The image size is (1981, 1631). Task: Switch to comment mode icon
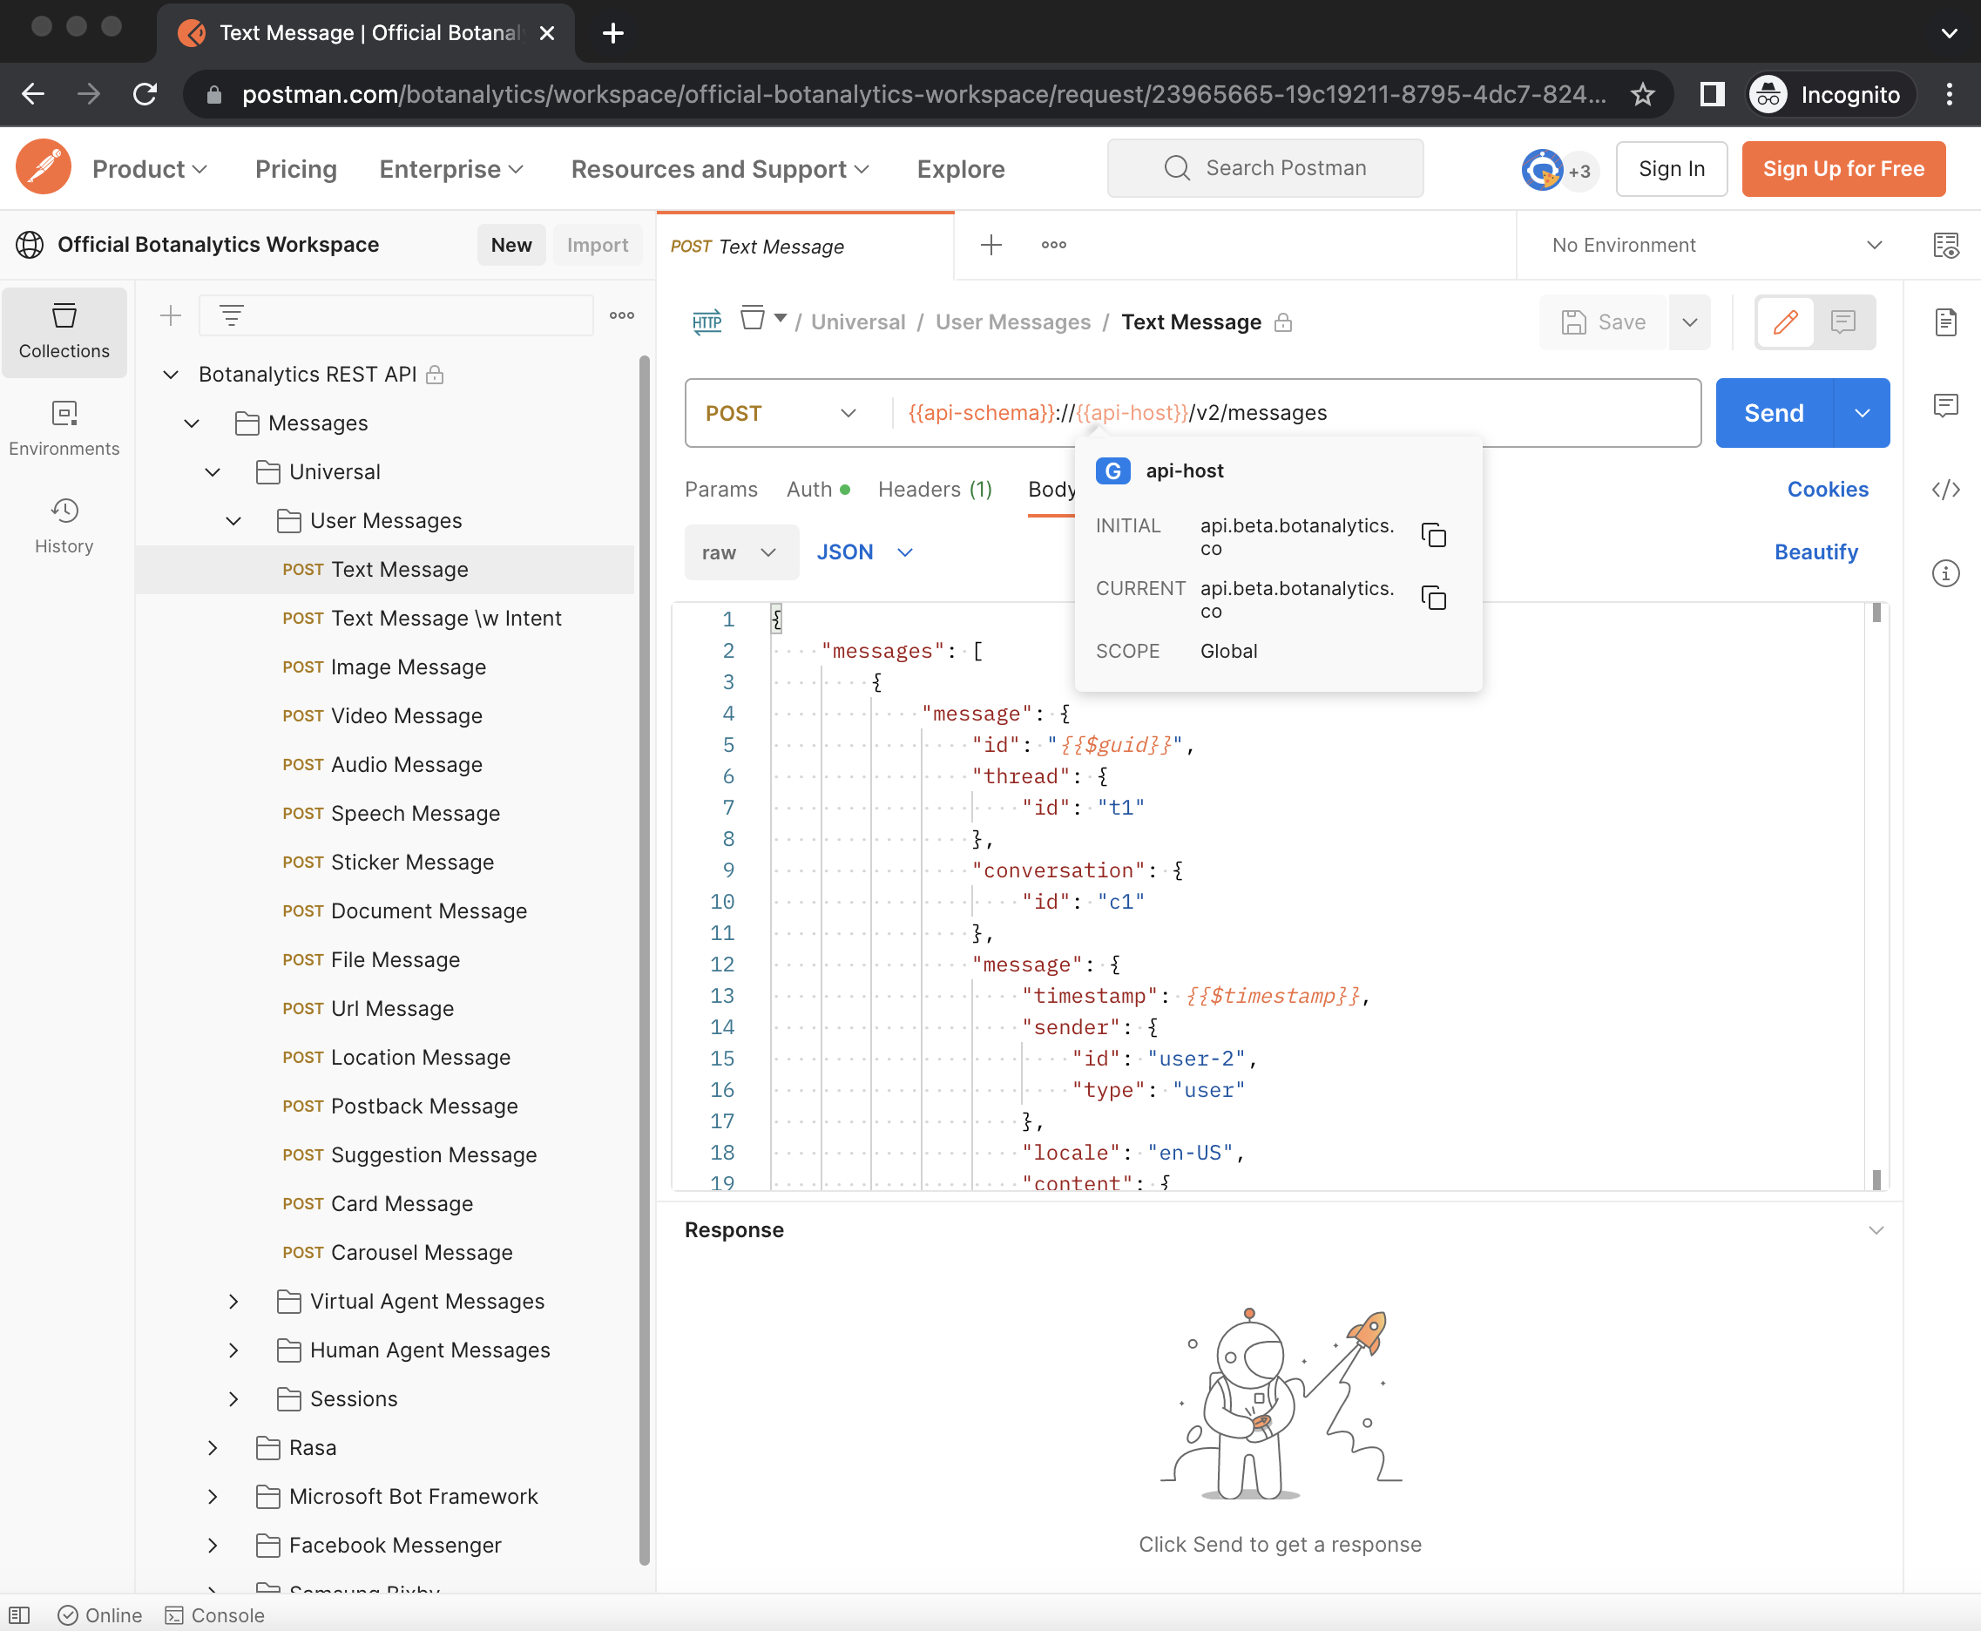point(1842,322)
